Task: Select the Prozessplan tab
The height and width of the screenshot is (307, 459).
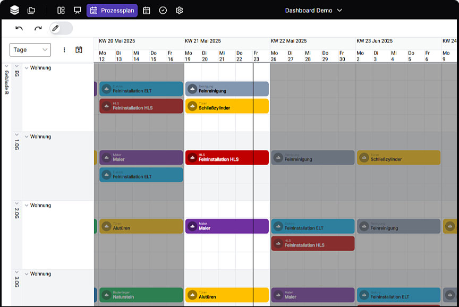Action: click(112, 10)
